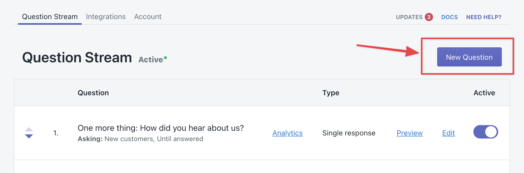
Task: Open Analytics for the first question
Action: pyautogui.click(x=287, y=133)
